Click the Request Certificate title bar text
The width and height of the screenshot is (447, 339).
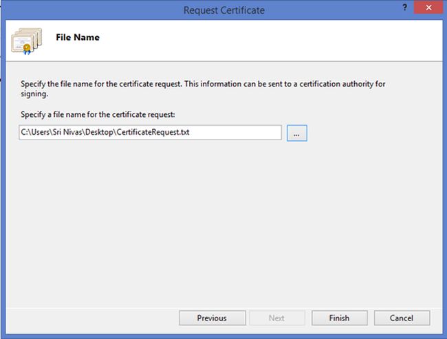(x=223, y=10)
